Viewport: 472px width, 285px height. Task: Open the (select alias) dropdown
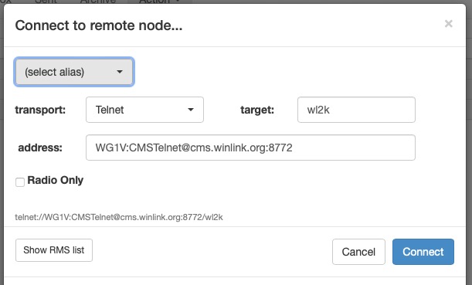pyautogui.click(x=74, y=72)
